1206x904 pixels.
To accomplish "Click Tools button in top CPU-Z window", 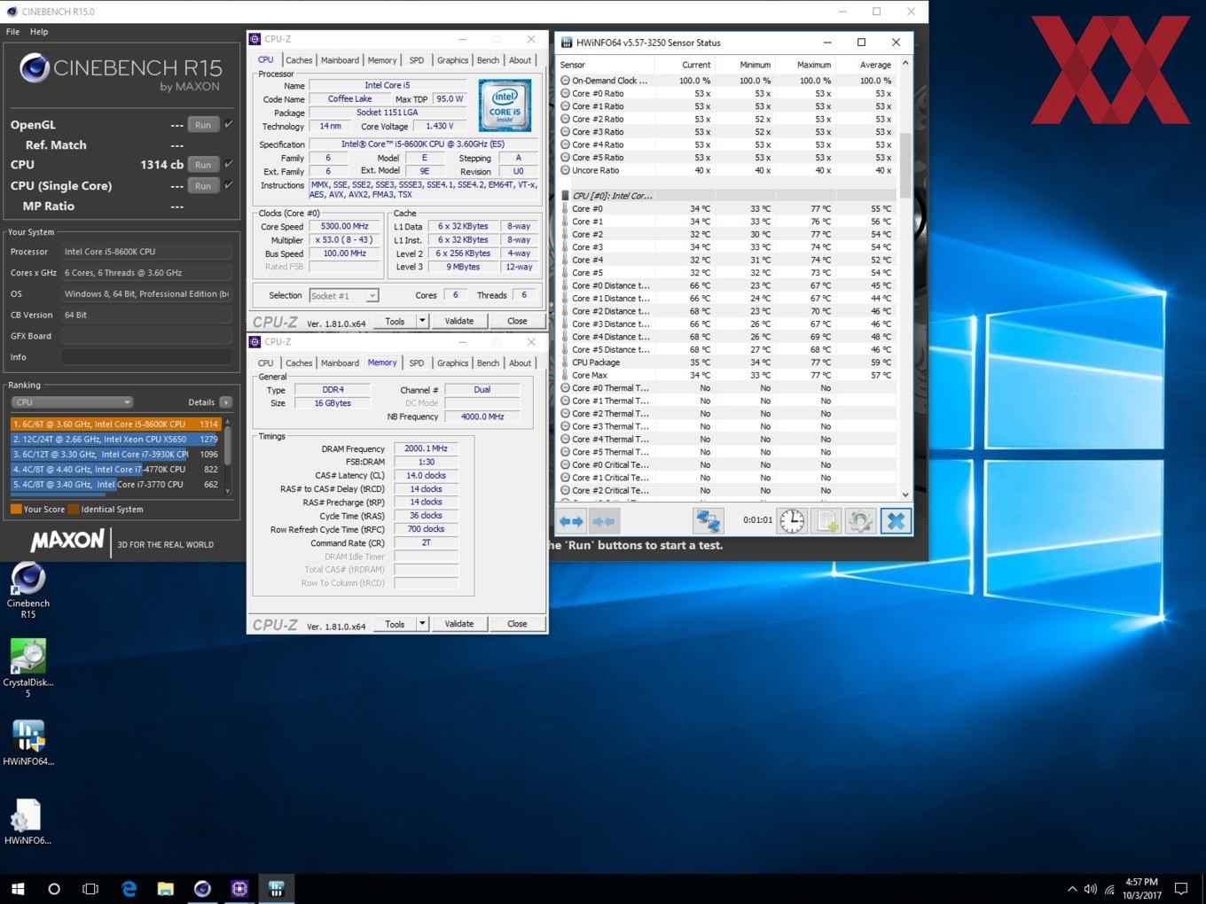I will 395,321.
